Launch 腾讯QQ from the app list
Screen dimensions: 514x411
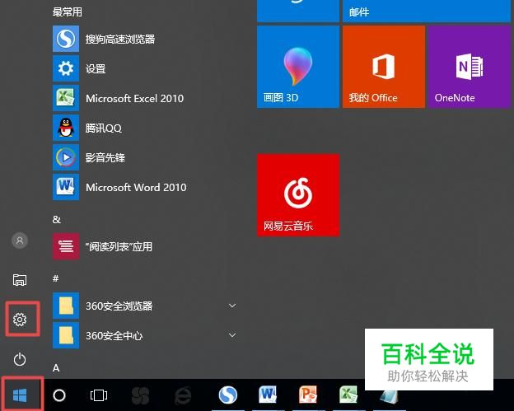coord(144,128)
